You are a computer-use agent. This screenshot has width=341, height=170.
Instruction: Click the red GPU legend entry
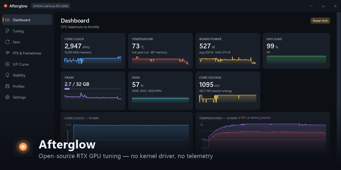242,118
